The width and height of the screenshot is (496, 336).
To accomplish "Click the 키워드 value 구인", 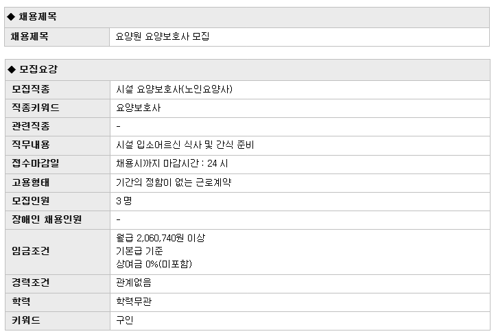I will pyautogui.click(x=125, y=320).
